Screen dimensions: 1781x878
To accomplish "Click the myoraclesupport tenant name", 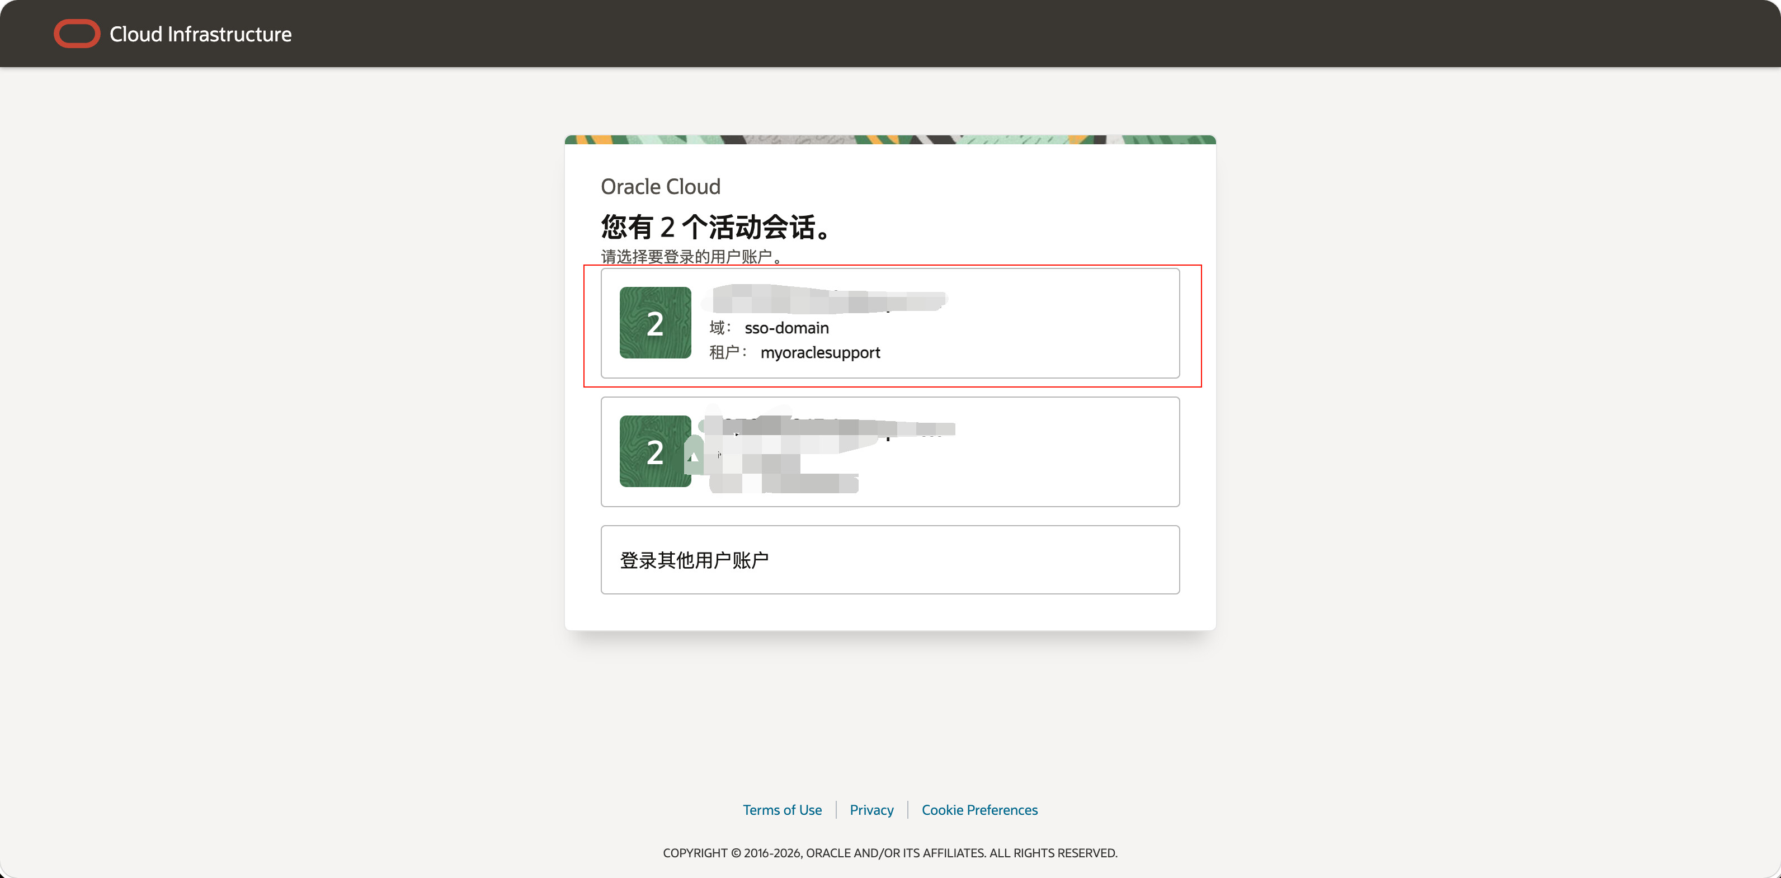I will (x=820, y=352).
